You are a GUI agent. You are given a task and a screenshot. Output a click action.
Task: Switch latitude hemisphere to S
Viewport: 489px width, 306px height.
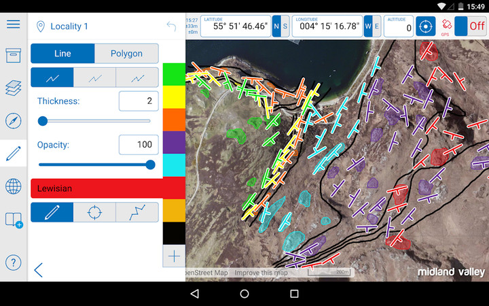[x=285, y=27]
